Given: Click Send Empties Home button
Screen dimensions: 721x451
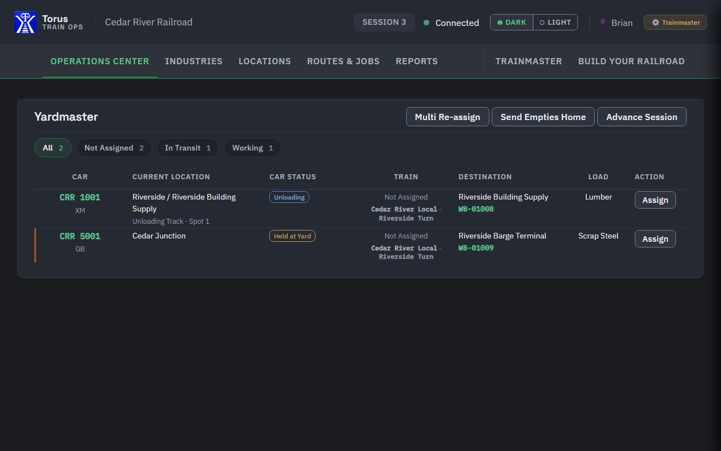Looking at the screenshot, I should click(543, 117).
